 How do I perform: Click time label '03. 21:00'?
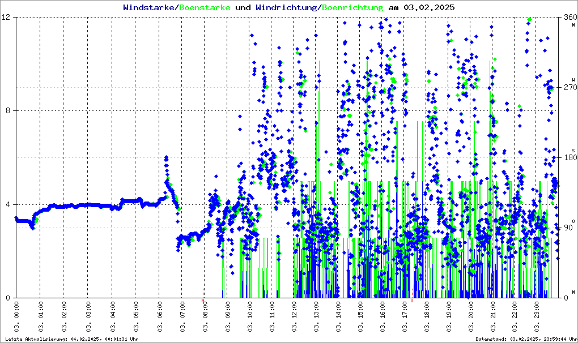(x=493, y=317)
